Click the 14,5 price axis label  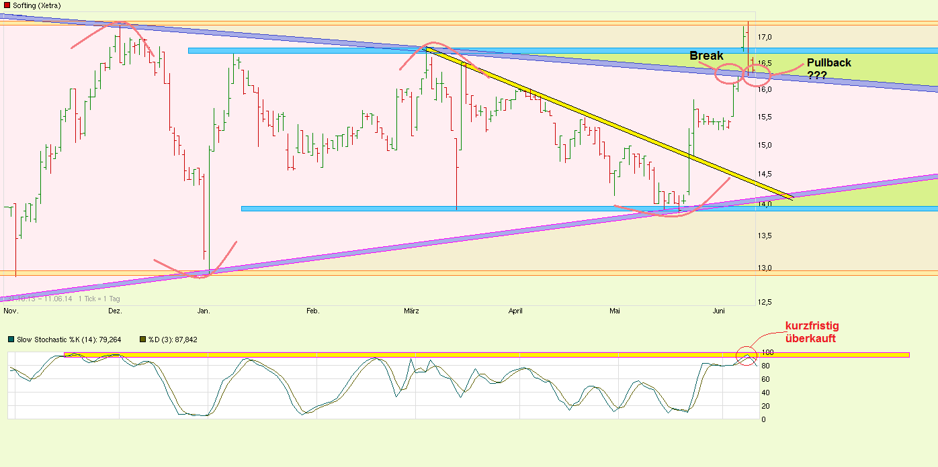click(766, 174)
